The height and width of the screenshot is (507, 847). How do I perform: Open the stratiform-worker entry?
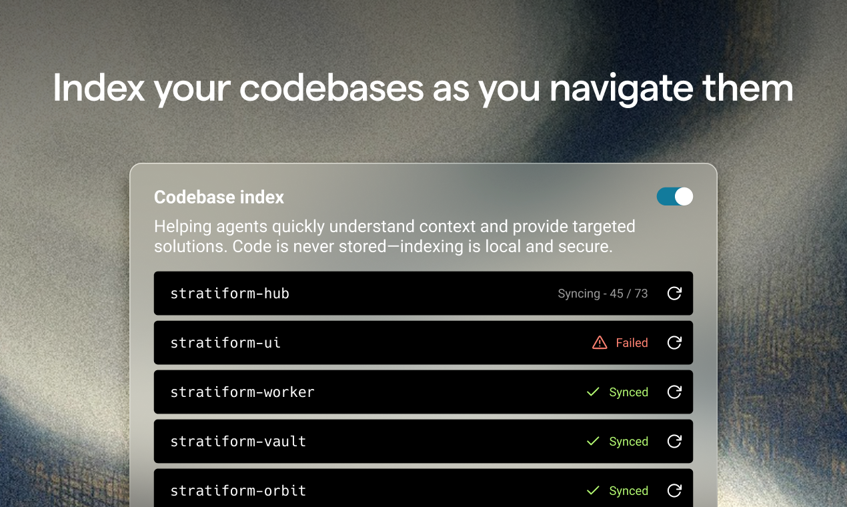423,392
